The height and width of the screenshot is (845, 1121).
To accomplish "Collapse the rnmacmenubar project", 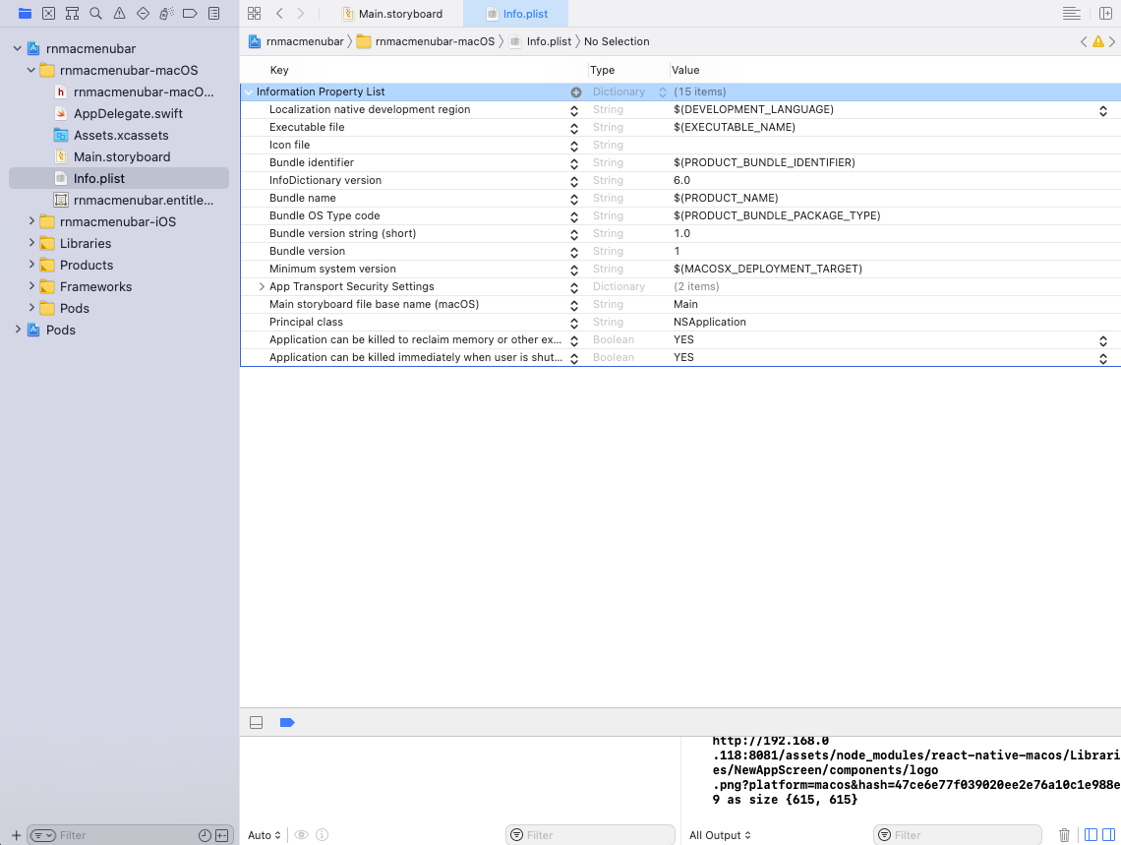I will point(17,48).
